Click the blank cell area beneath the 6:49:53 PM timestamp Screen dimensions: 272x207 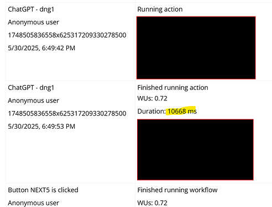coord(70,156)
